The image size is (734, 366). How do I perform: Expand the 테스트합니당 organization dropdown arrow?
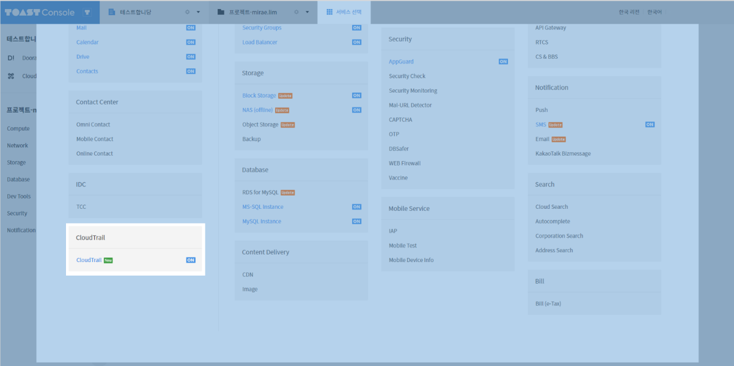coord(199,12)
